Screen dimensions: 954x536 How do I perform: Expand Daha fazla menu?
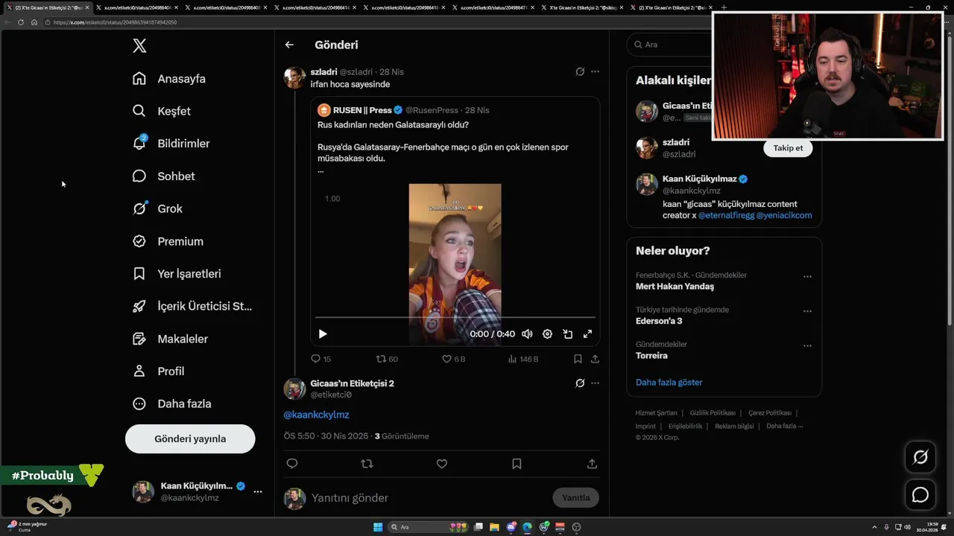[x=171, y=403]
